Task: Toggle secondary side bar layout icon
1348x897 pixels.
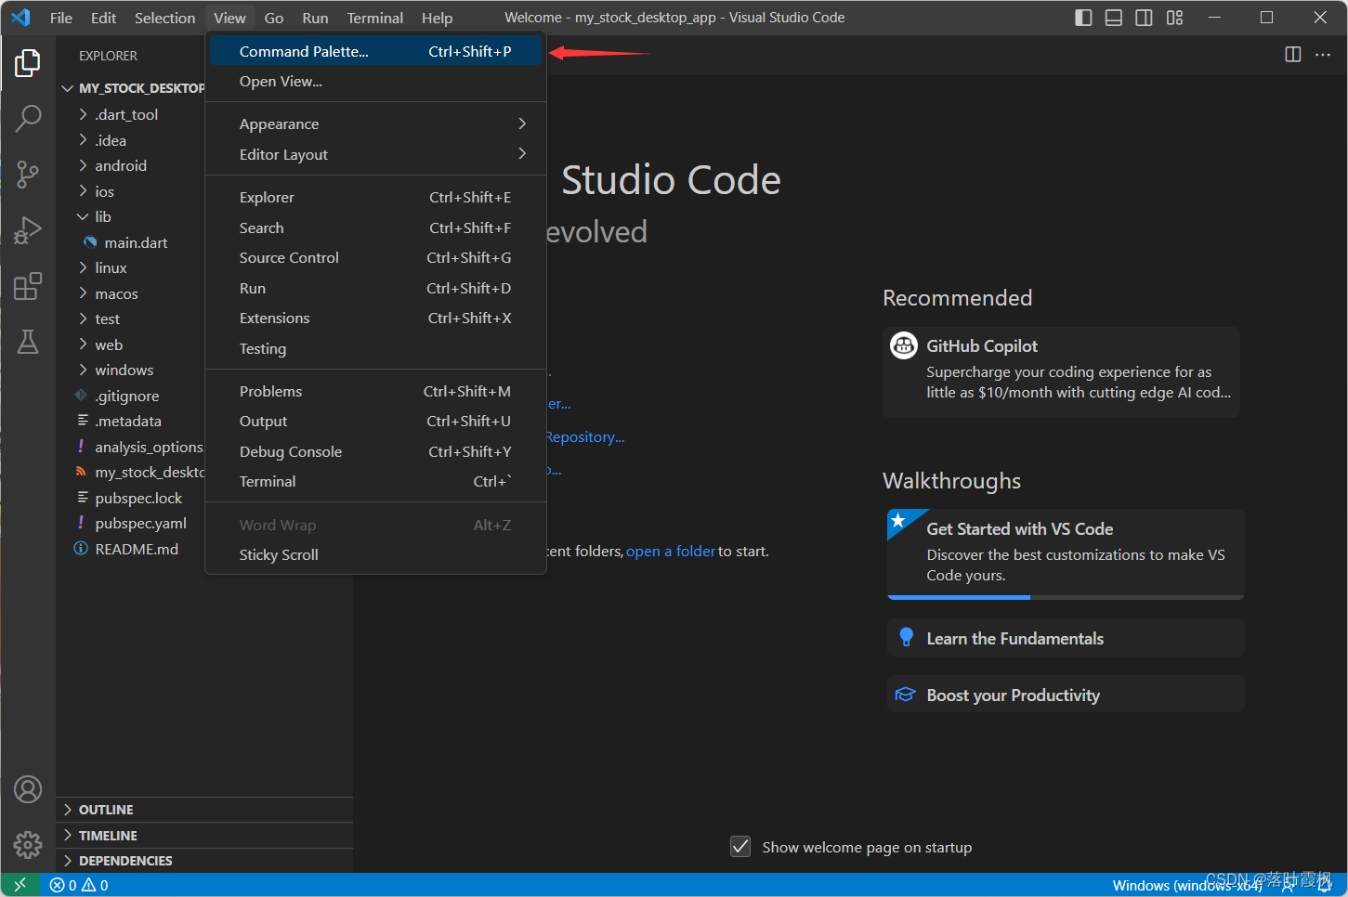Action: (x=1145, y=18)
